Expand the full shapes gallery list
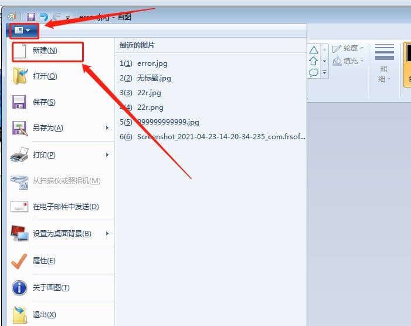 (x=324, y=72)
